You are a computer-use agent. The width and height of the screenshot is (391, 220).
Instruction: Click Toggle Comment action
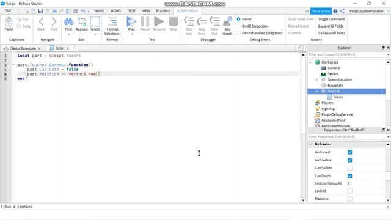click(x=331, y=19)
